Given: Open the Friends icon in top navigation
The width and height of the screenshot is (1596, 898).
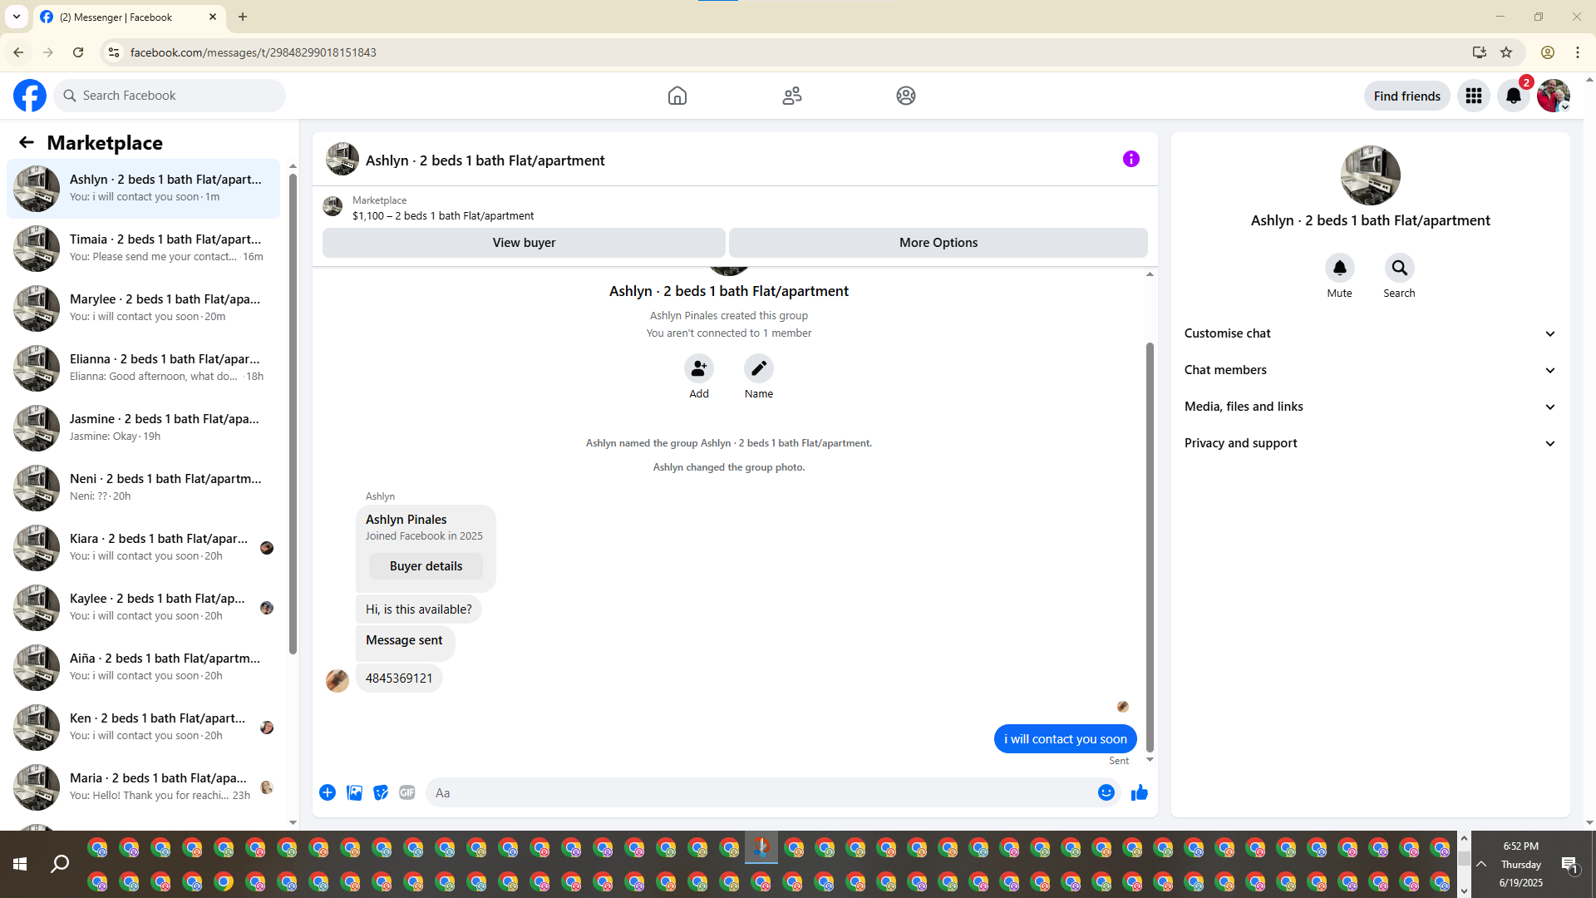Looking at the screenshot, I should [x=792, y=96].
